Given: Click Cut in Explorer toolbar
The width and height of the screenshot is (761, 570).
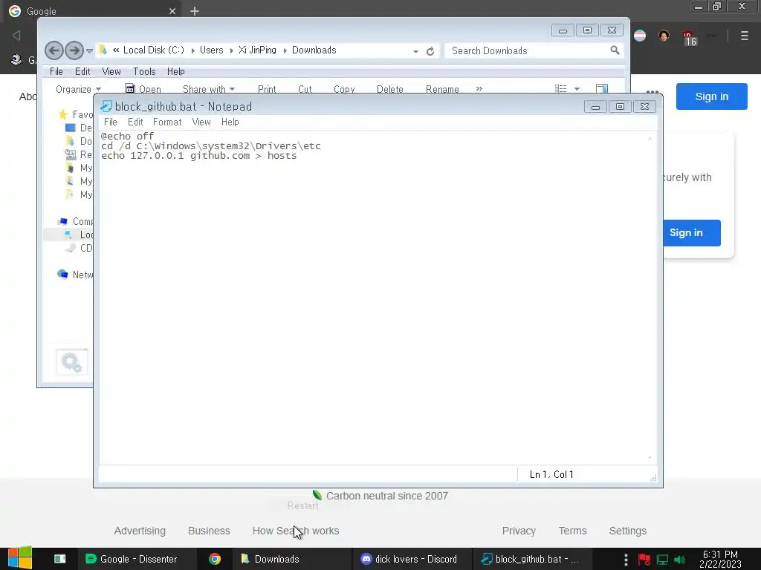Looking at the screenshot, I should pyautogui.click(x=305, y=89).
